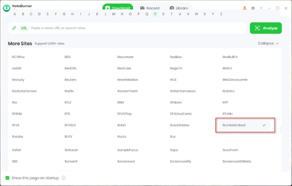Image resolution: width=292 pixels, height=186 pixels.
Task: Toggle Show this page on startup checkbox
Action: [x=7, y=178]
